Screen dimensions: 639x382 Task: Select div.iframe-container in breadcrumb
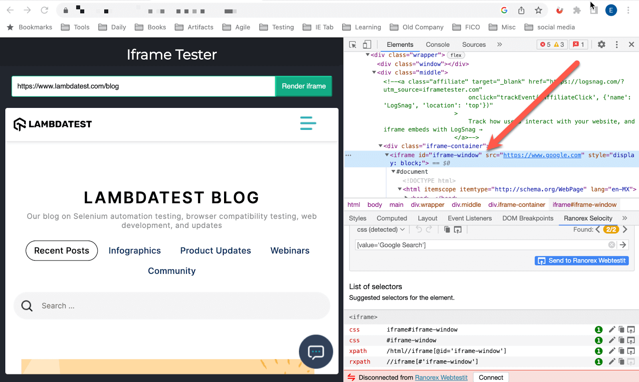516,205
